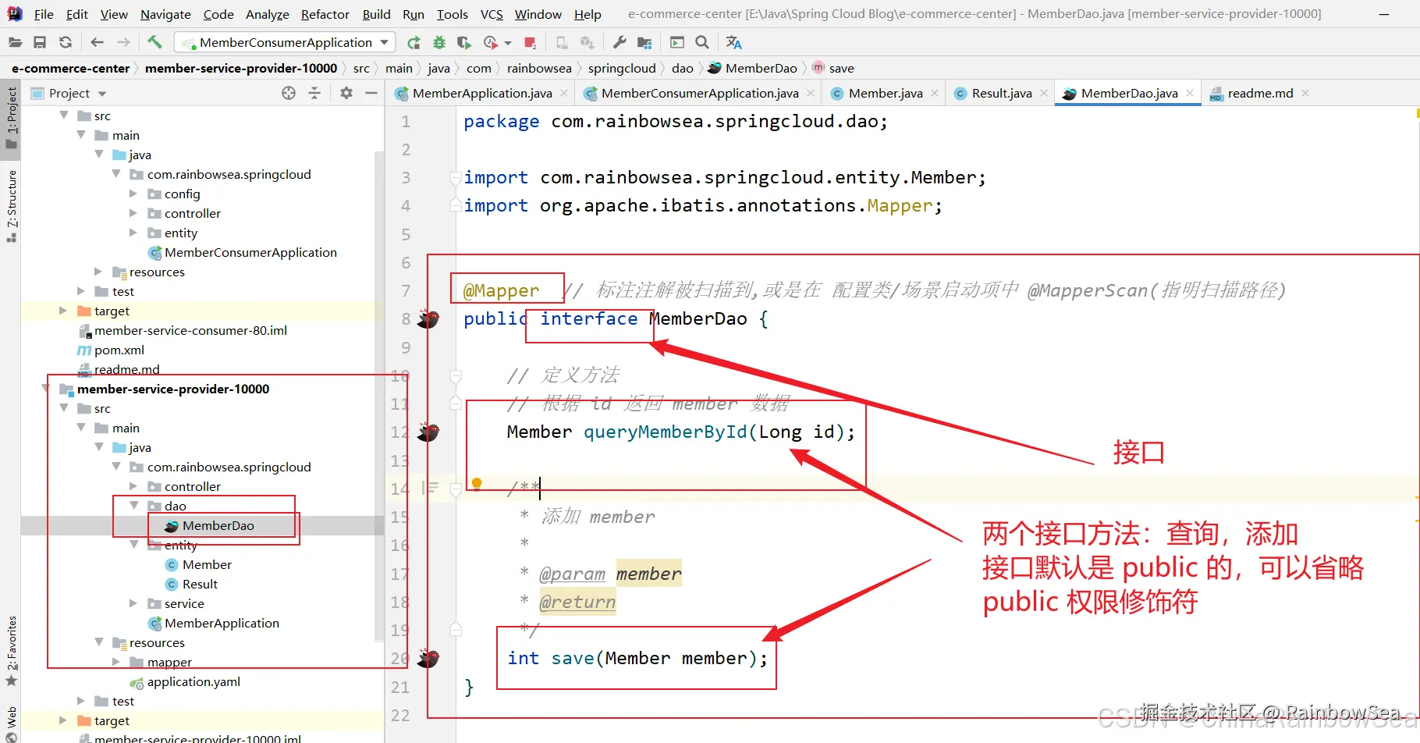Click the MyBatis gutter icon beside line 12
Image resolution: width=1420 pixels, height=743 pixels.
(428, 432)
